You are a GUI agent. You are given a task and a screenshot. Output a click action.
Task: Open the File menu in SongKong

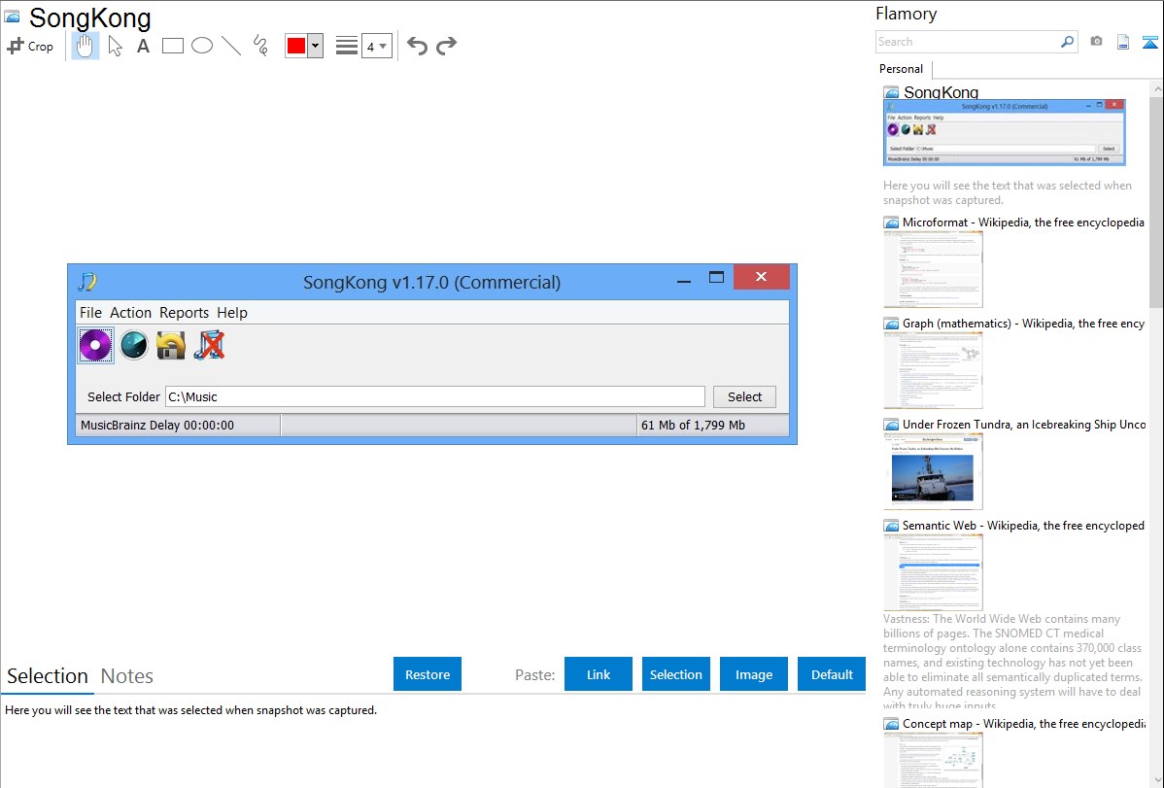90,313
